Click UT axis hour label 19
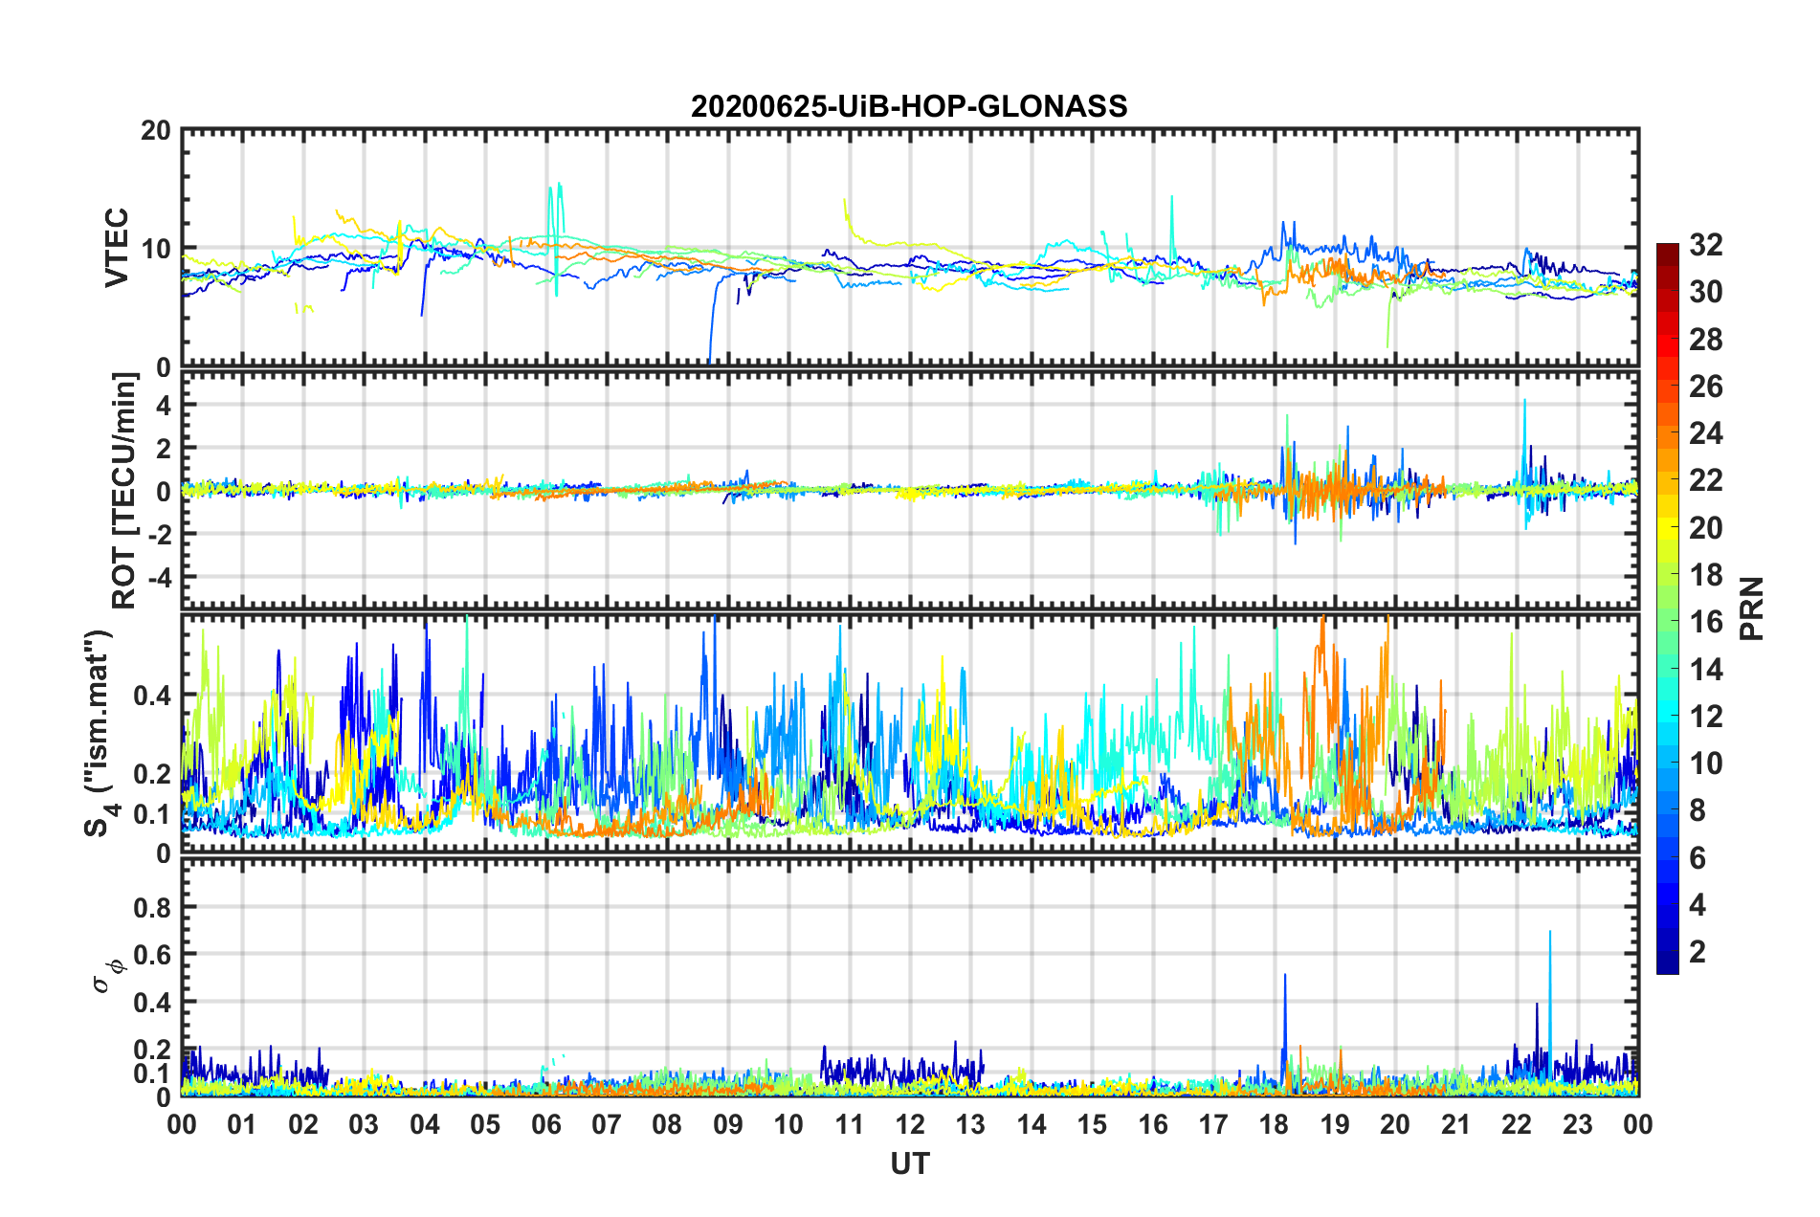 (x=1335, y=1125)
